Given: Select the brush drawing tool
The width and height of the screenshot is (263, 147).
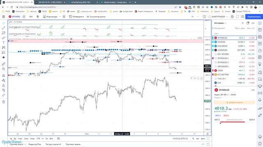Looking at the screenshot, I should 4,38.
